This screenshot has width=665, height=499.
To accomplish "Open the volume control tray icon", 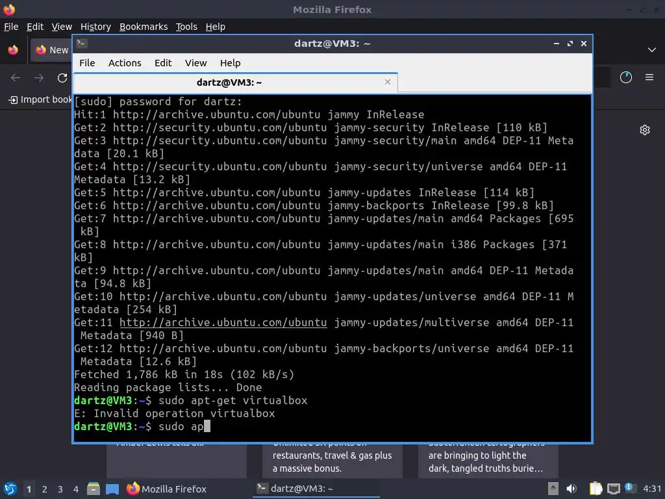I will click(571, 489).
